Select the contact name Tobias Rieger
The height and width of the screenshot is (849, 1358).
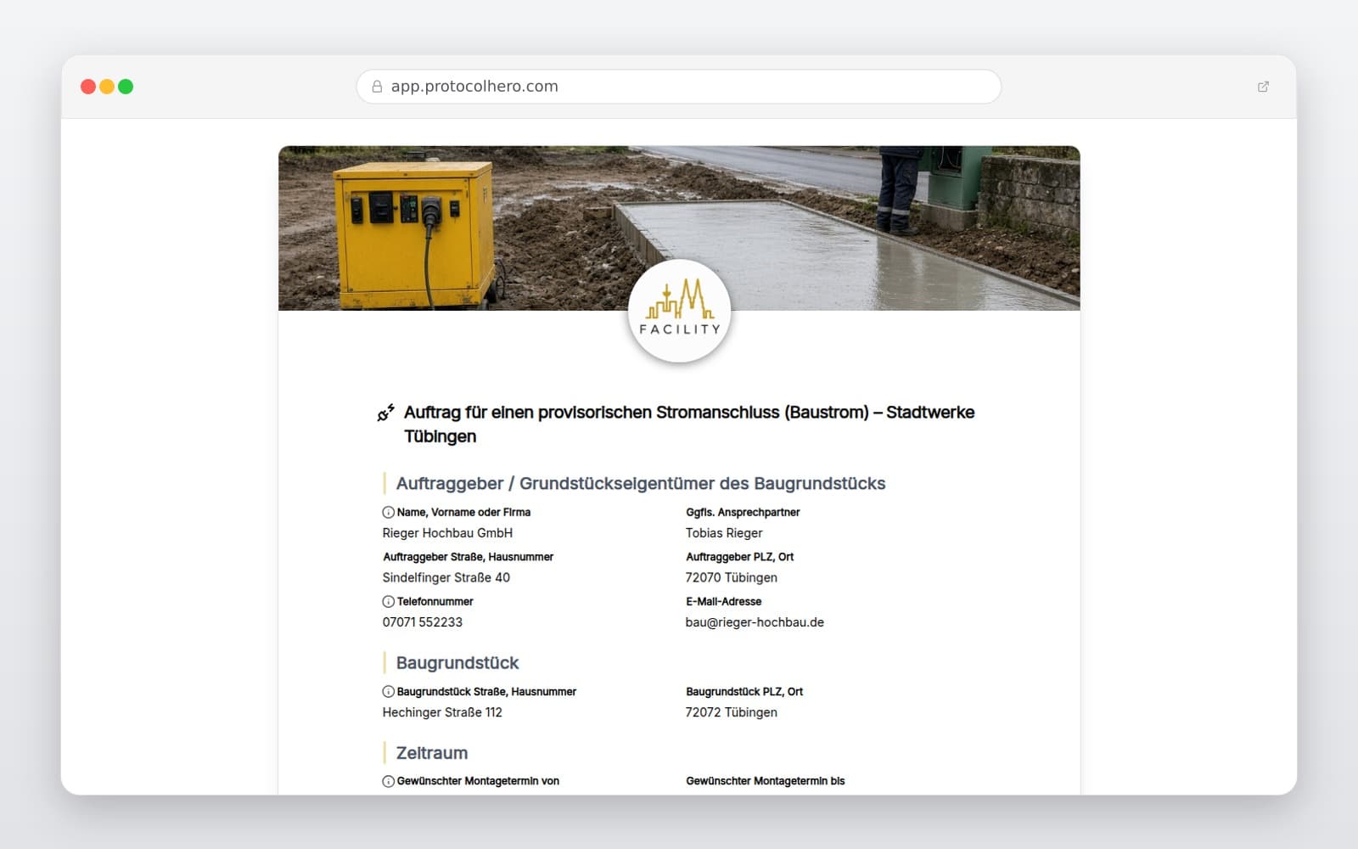point(724,533)
